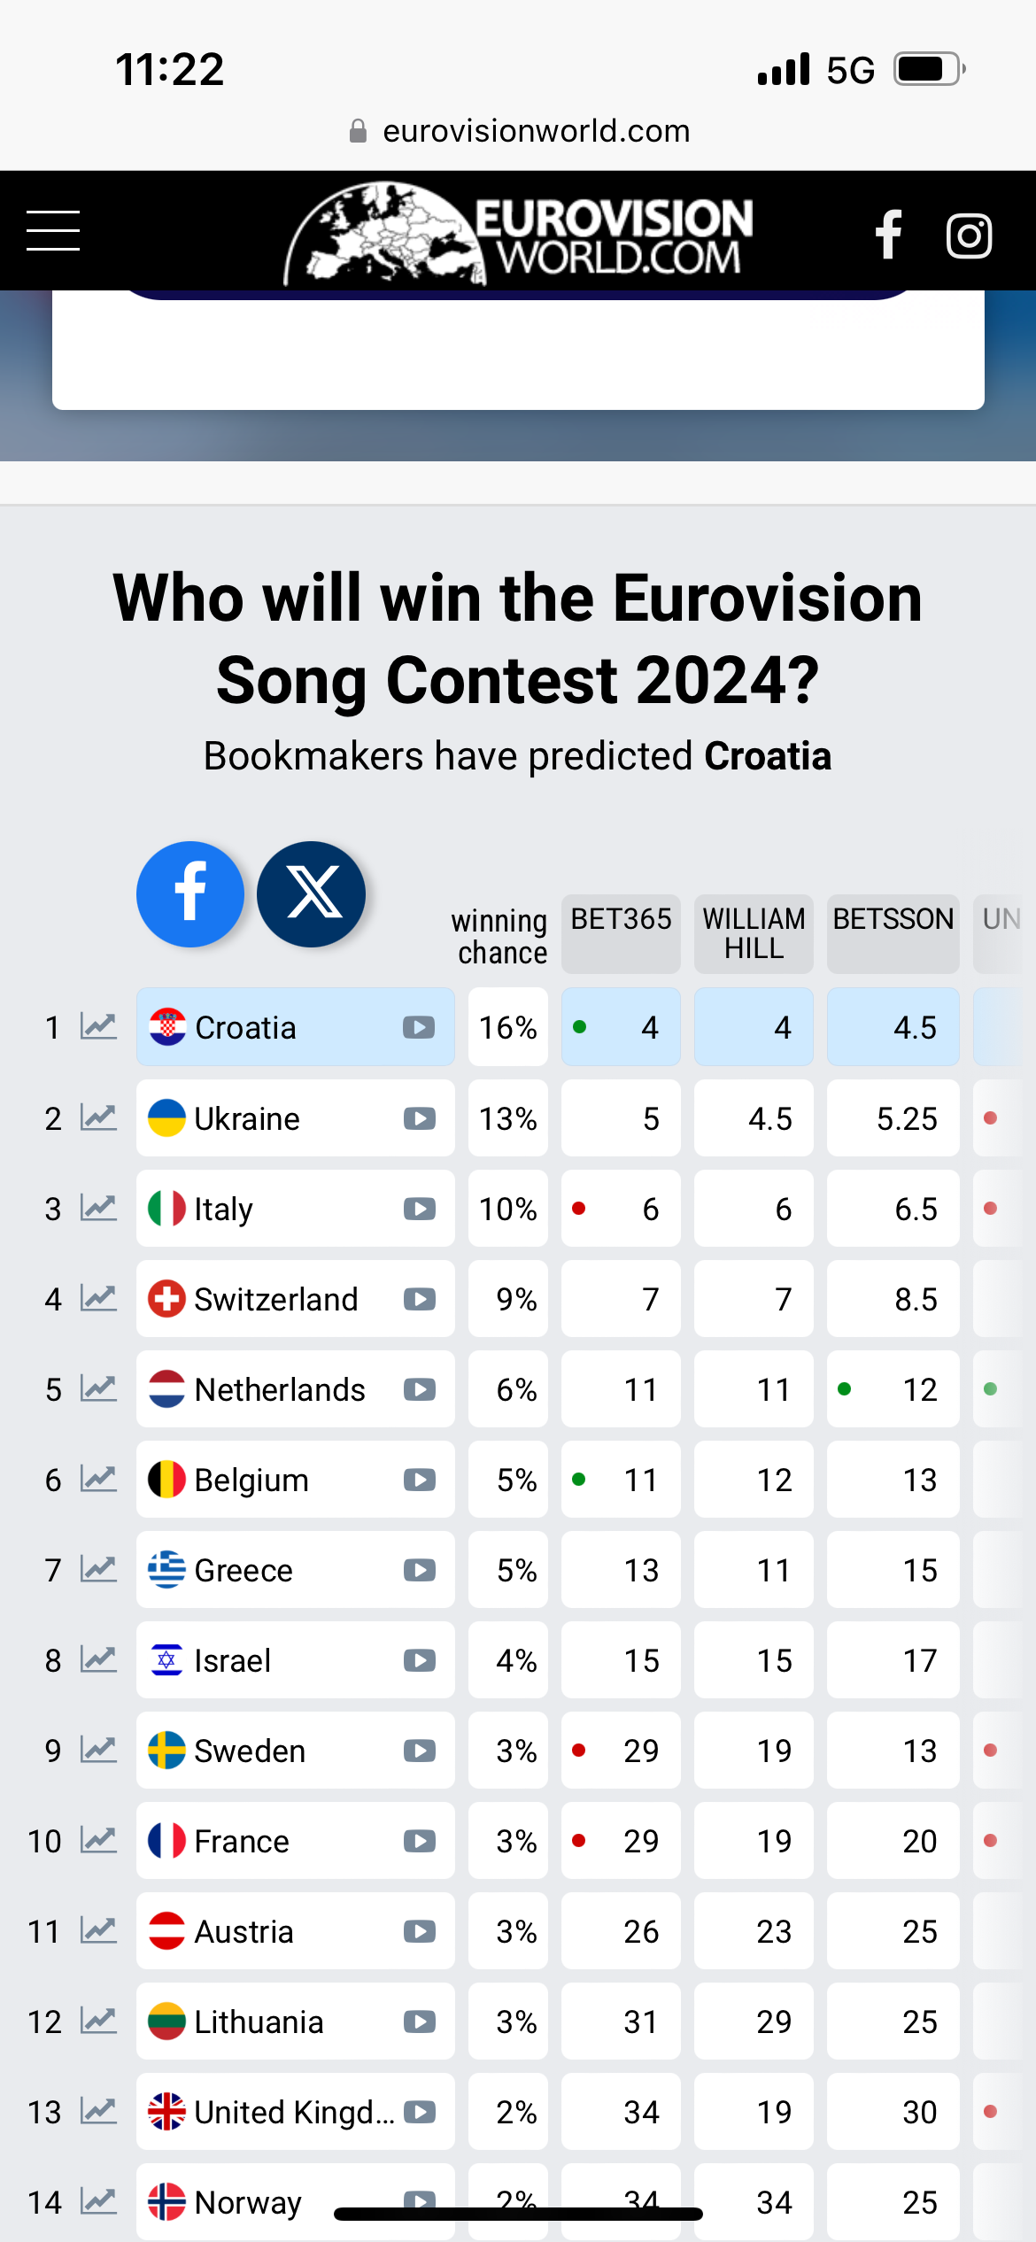The height and width of the screenshot is (2242, 1036).
Task: Open the Croatia country link
Action: click(245, 1027)
